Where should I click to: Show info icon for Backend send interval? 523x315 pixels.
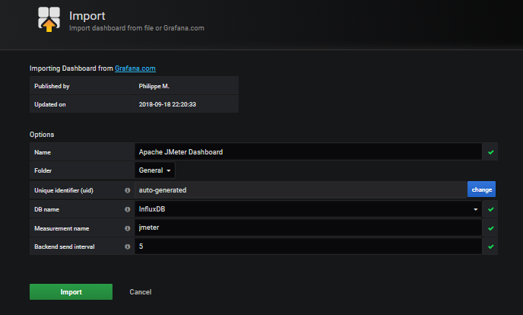(x=128, y=247)
